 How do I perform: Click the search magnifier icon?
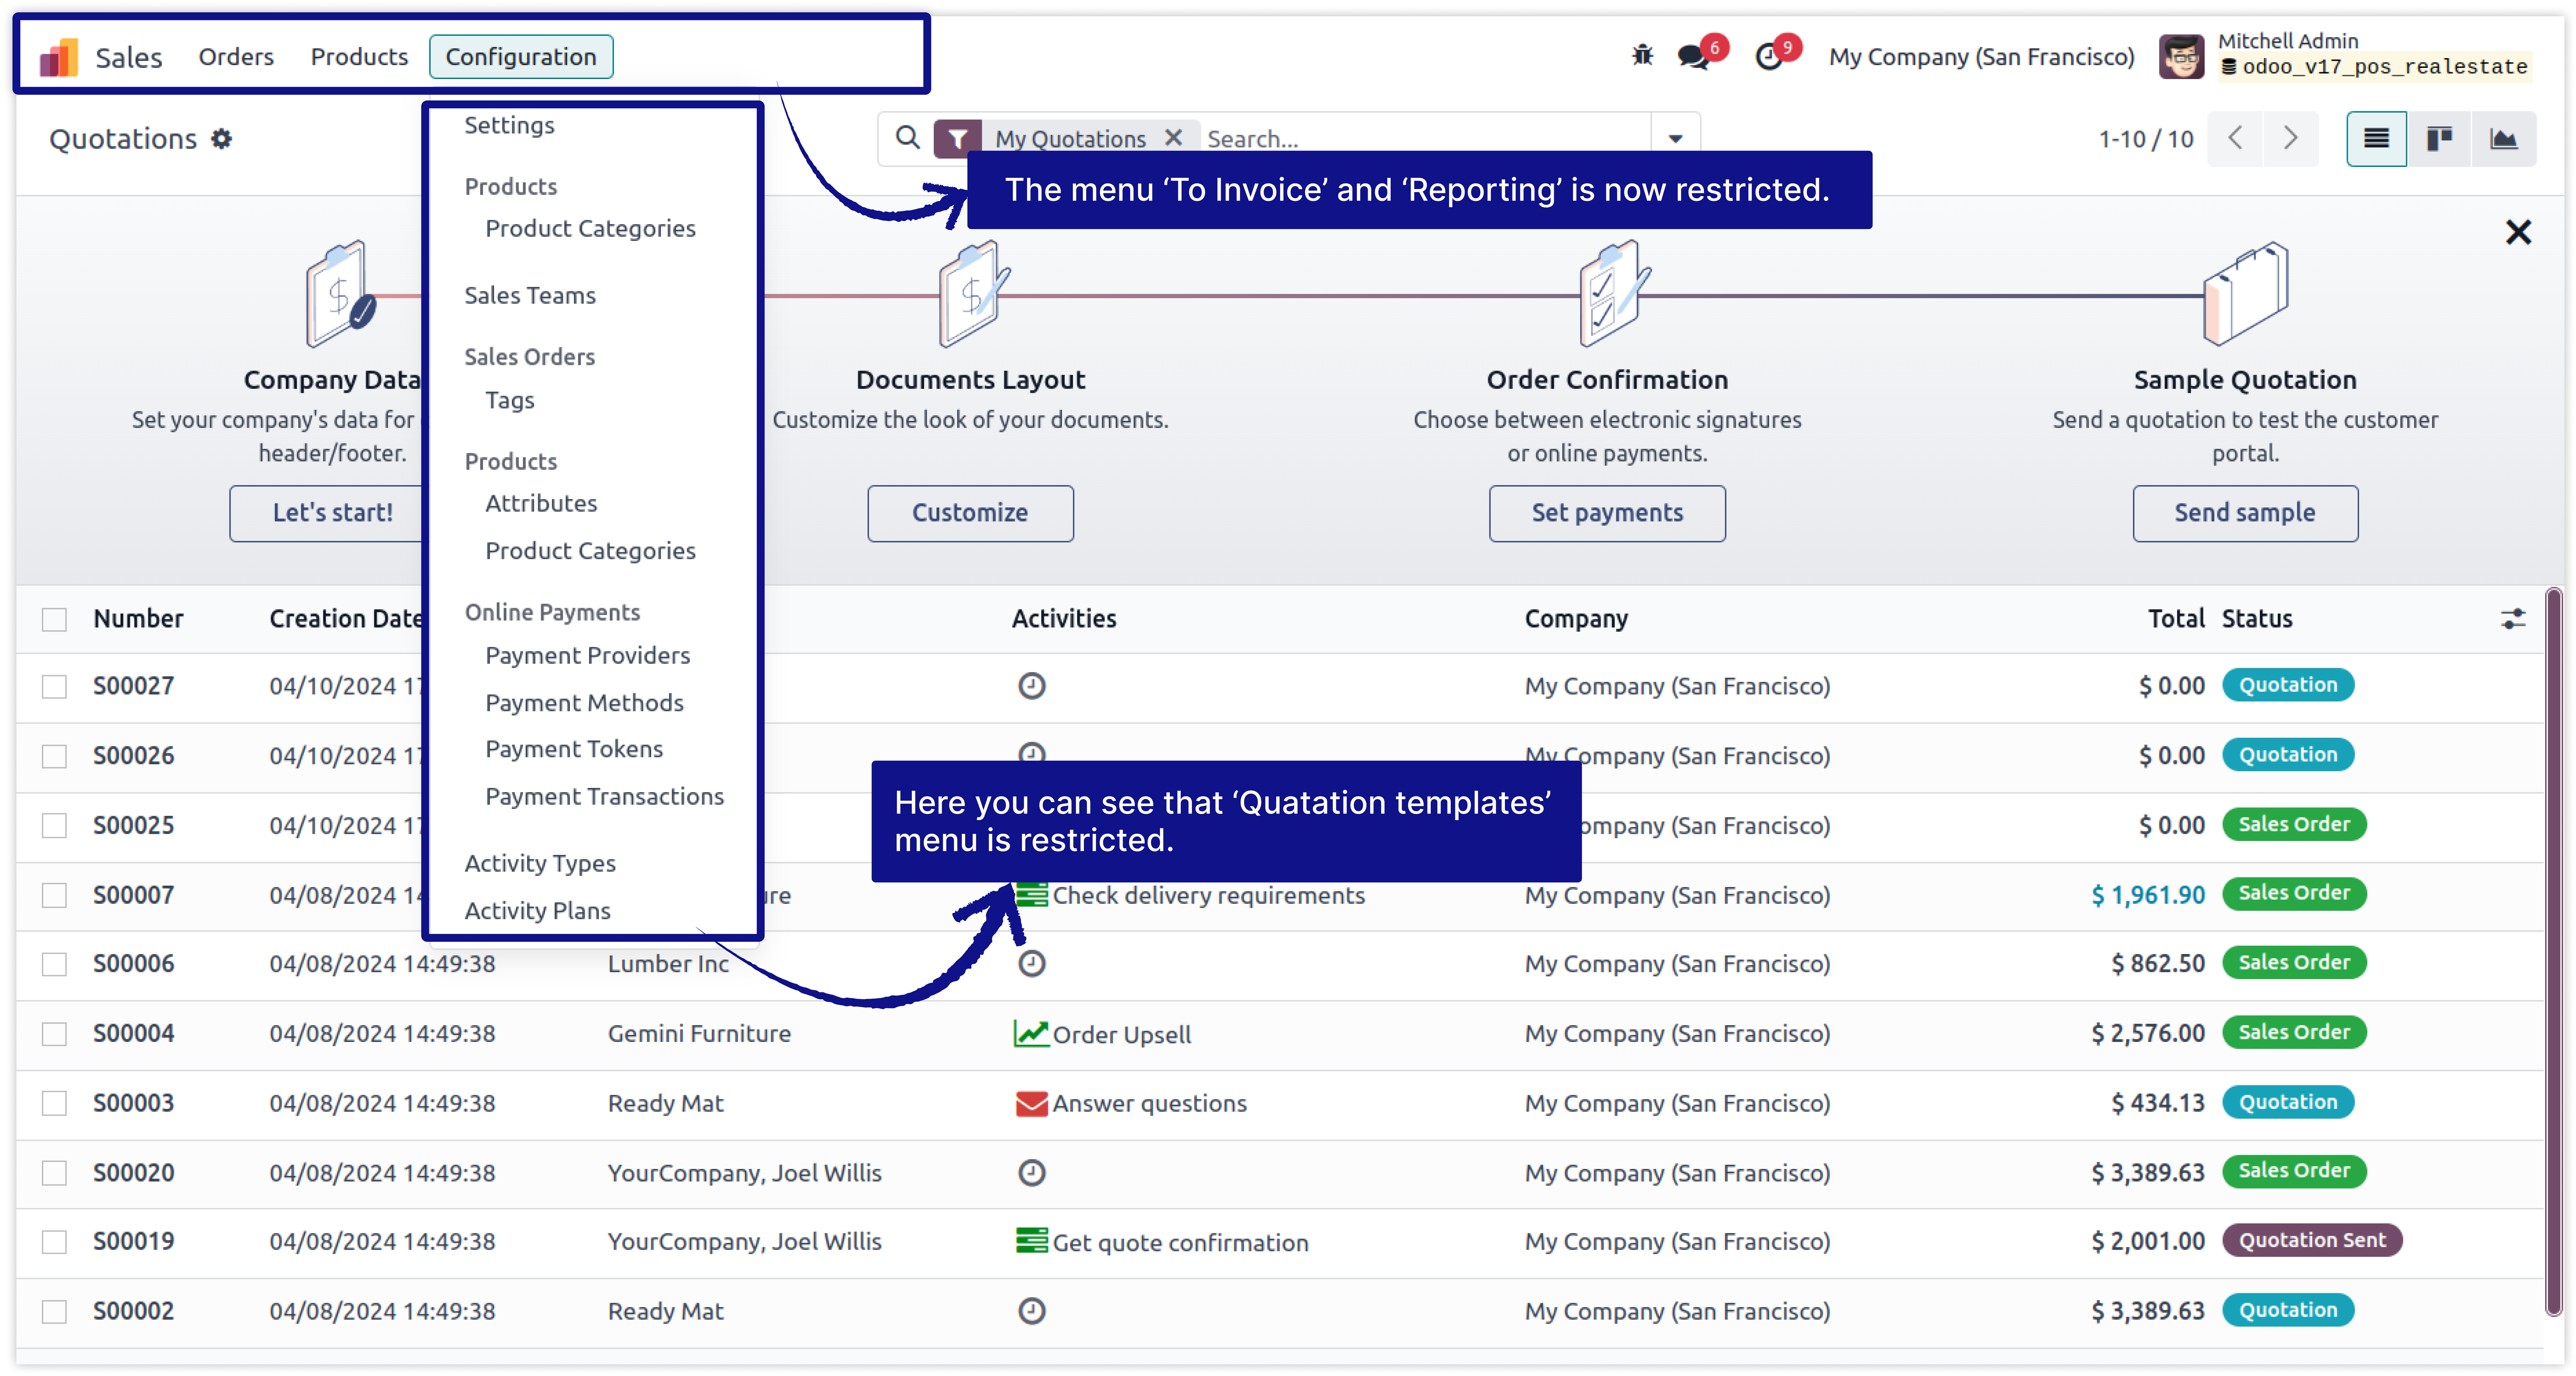(x=907, y=138)
